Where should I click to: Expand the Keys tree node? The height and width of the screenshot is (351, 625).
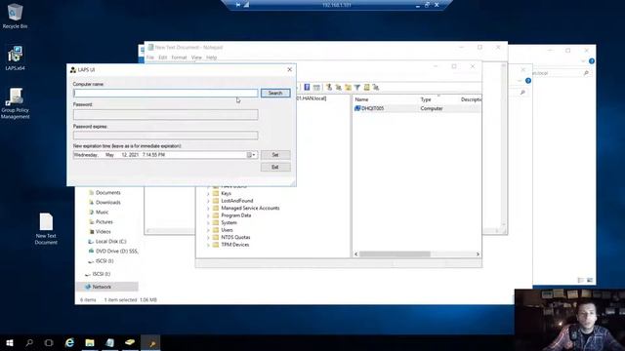coord(208,194)
